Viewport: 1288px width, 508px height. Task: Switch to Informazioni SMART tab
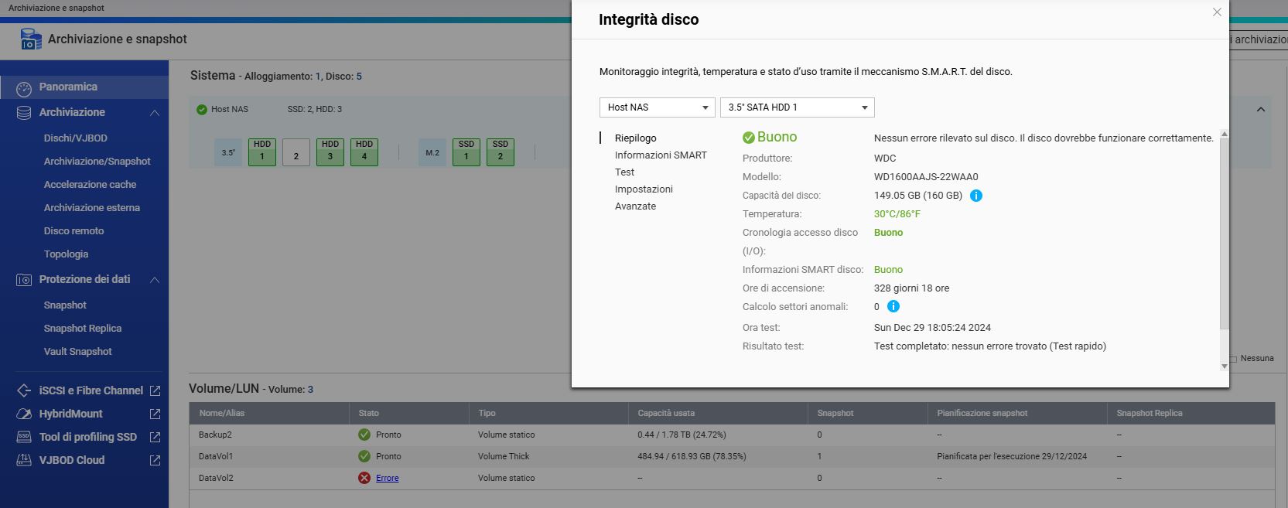tap(661, 155)
